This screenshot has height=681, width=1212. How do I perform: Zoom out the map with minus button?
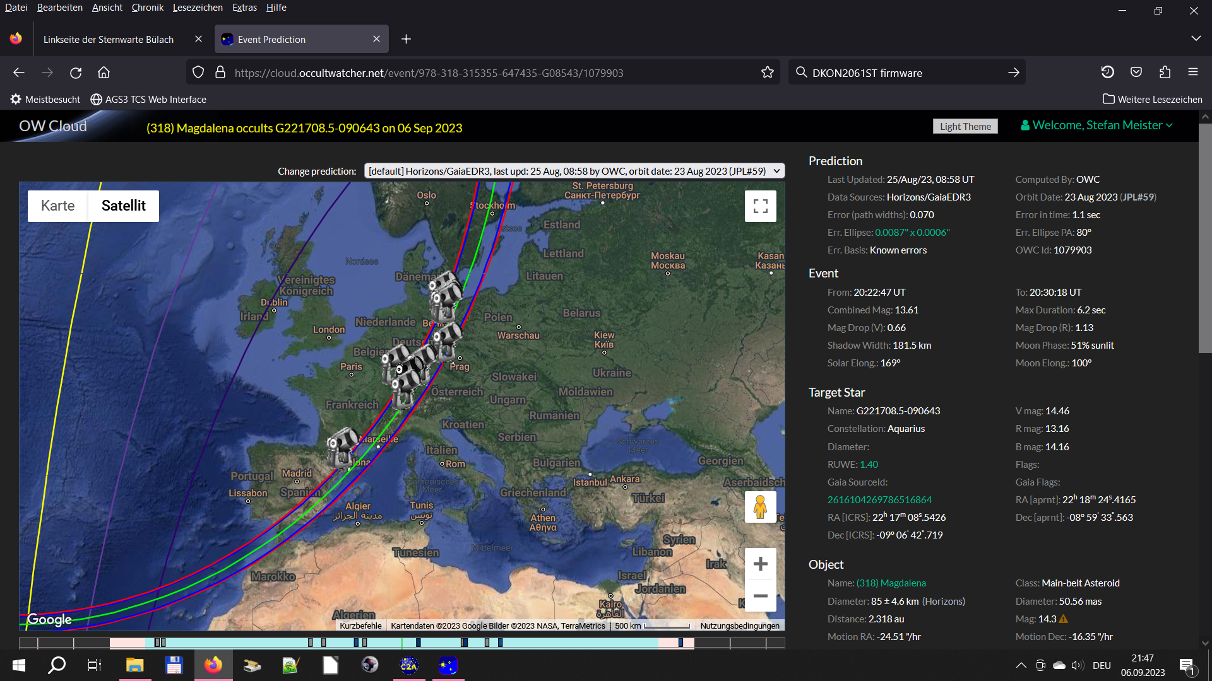click(760, 596)
